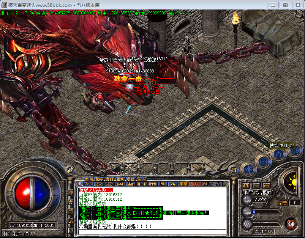Click the 荣誉 honor label
The height and width of the screenshot is (239, 305).
283,203
